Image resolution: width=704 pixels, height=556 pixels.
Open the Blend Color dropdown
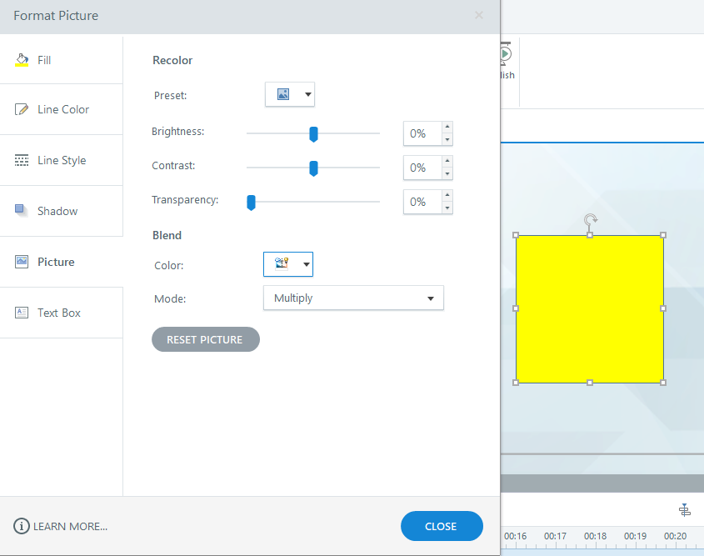coord(288,264)
